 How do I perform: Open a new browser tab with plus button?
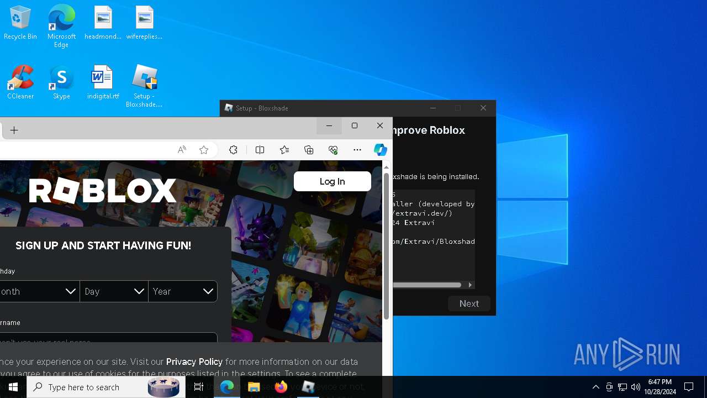click(x=14, y=130)
